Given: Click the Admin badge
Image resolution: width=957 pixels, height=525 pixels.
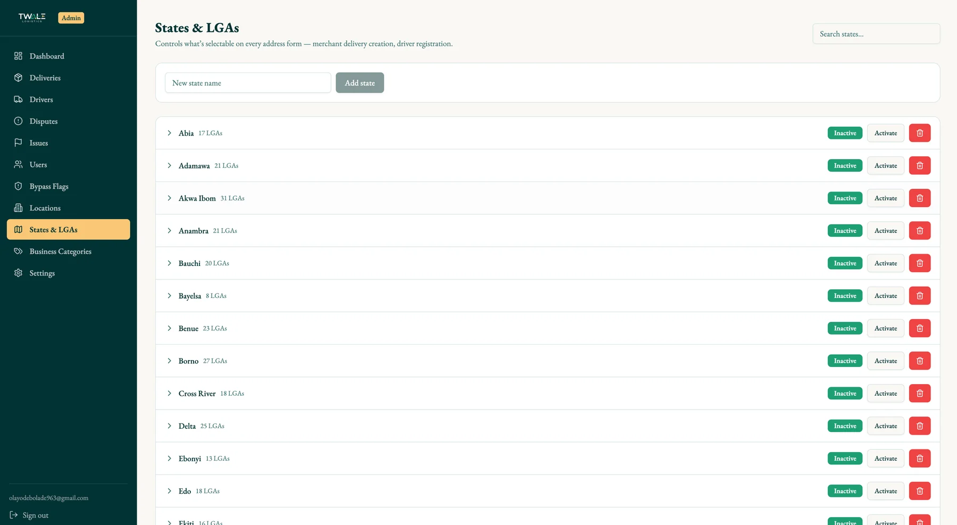Looking at the screenshot, I should [71, 18].
